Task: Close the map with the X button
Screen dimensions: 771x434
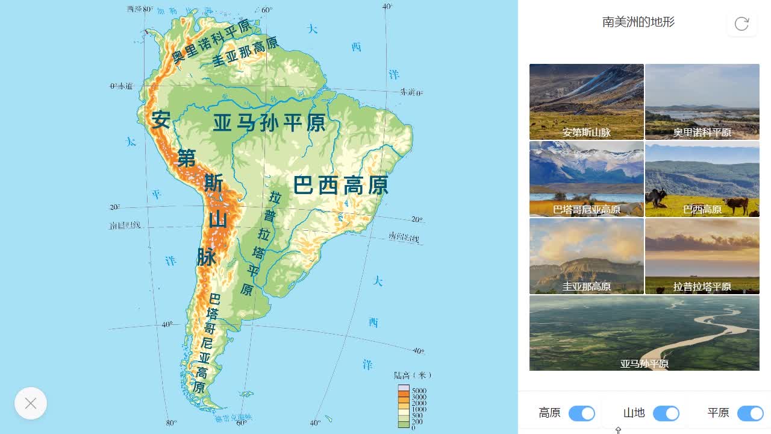Action: (x=31, y=403)
